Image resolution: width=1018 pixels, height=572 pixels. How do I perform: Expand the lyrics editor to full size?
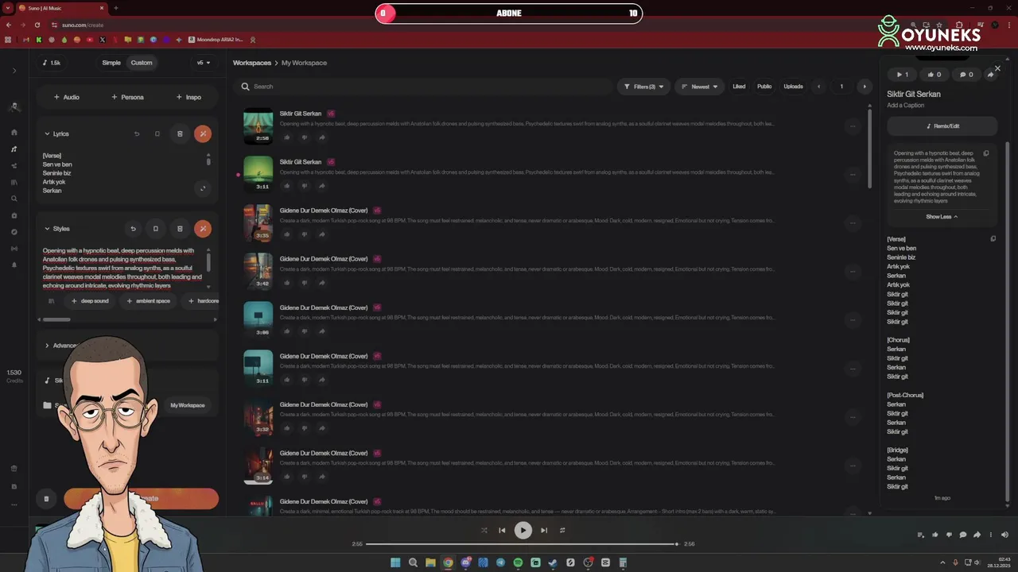pos(203,188)
